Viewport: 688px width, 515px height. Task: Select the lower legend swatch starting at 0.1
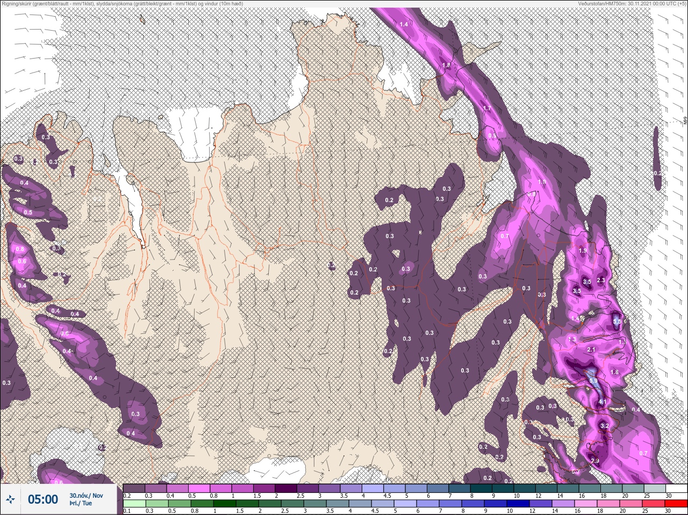(134, 504)
